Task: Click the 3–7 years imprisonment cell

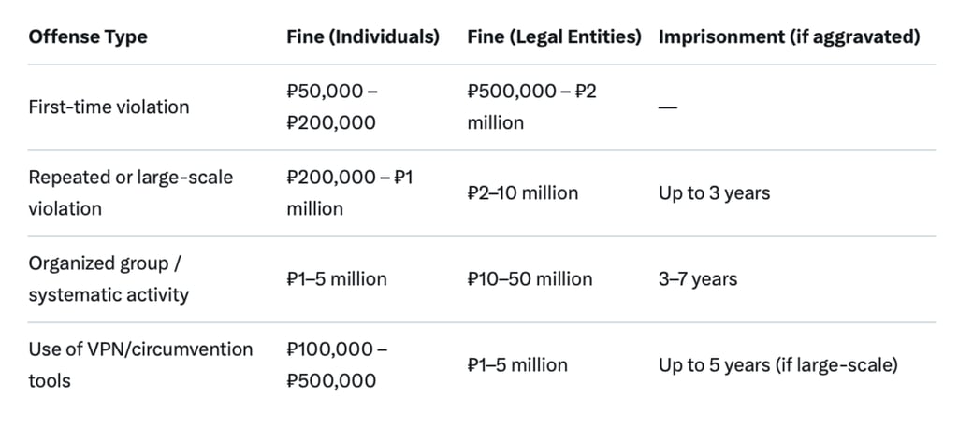Action: tap(698, 278)
